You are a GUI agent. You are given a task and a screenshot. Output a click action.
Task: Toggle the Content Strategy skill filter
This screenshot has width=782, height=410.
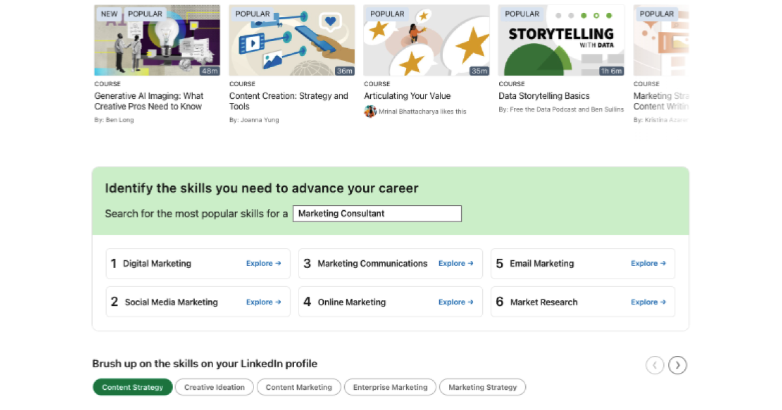pos(132,387)
